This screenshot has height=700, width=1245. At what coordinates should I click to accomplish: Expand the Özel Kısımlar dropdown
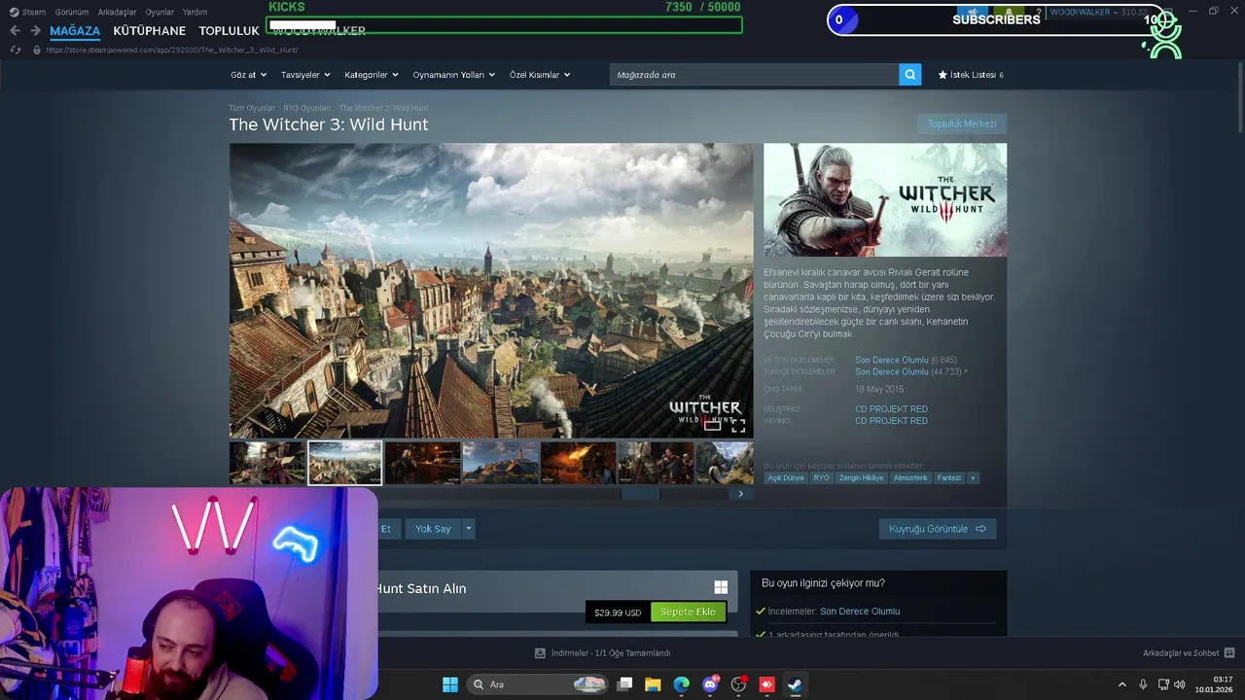point(540,75)
